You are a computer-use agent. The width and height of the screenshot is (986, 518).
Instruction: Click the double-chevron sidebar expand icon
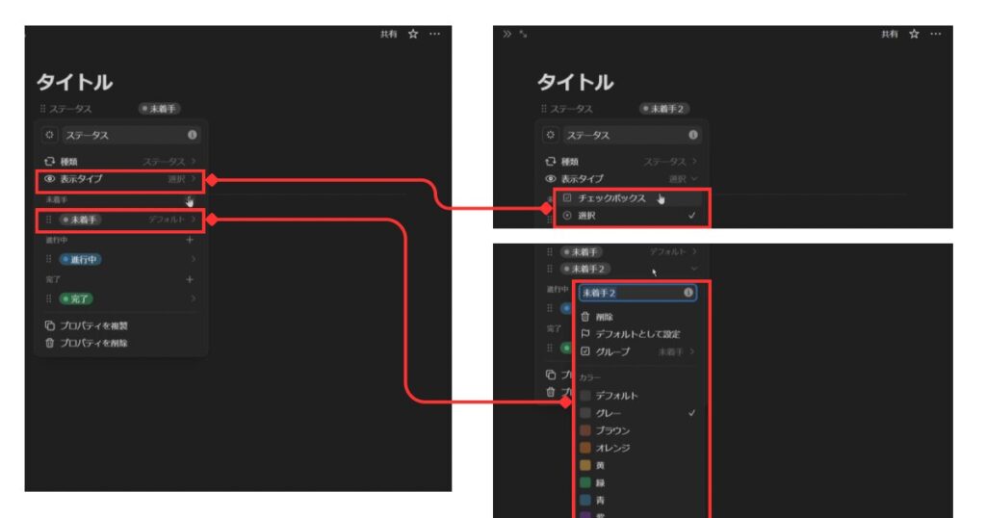(507, 34)
